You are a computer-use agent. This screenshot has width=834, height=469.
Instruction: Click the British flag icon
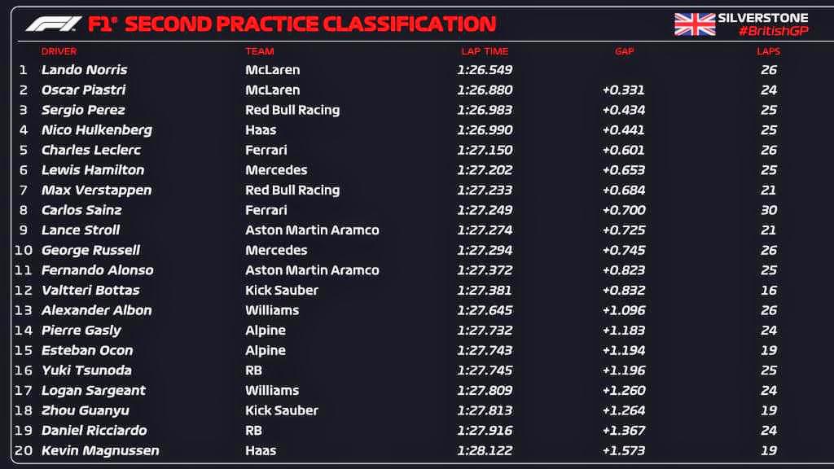tap(695, 24)
